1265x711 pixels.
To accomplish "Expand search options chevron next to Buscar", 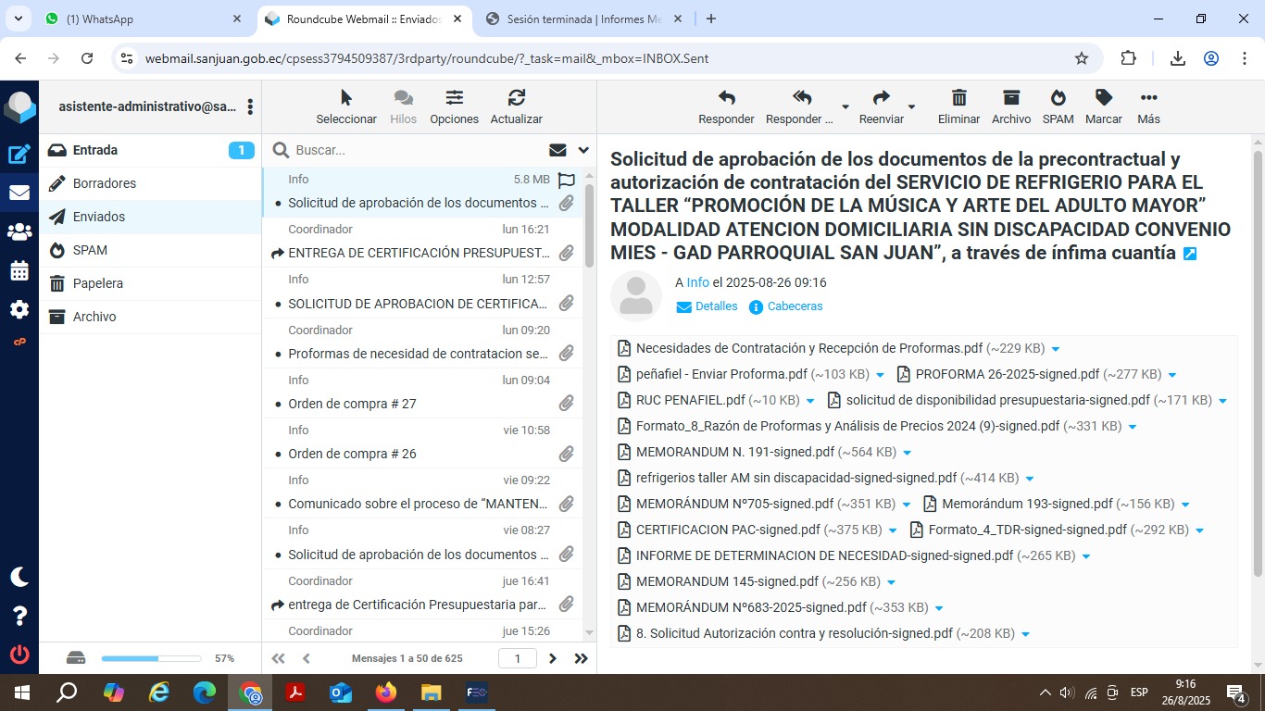I will pyautogui.click(x=583, y=150).
